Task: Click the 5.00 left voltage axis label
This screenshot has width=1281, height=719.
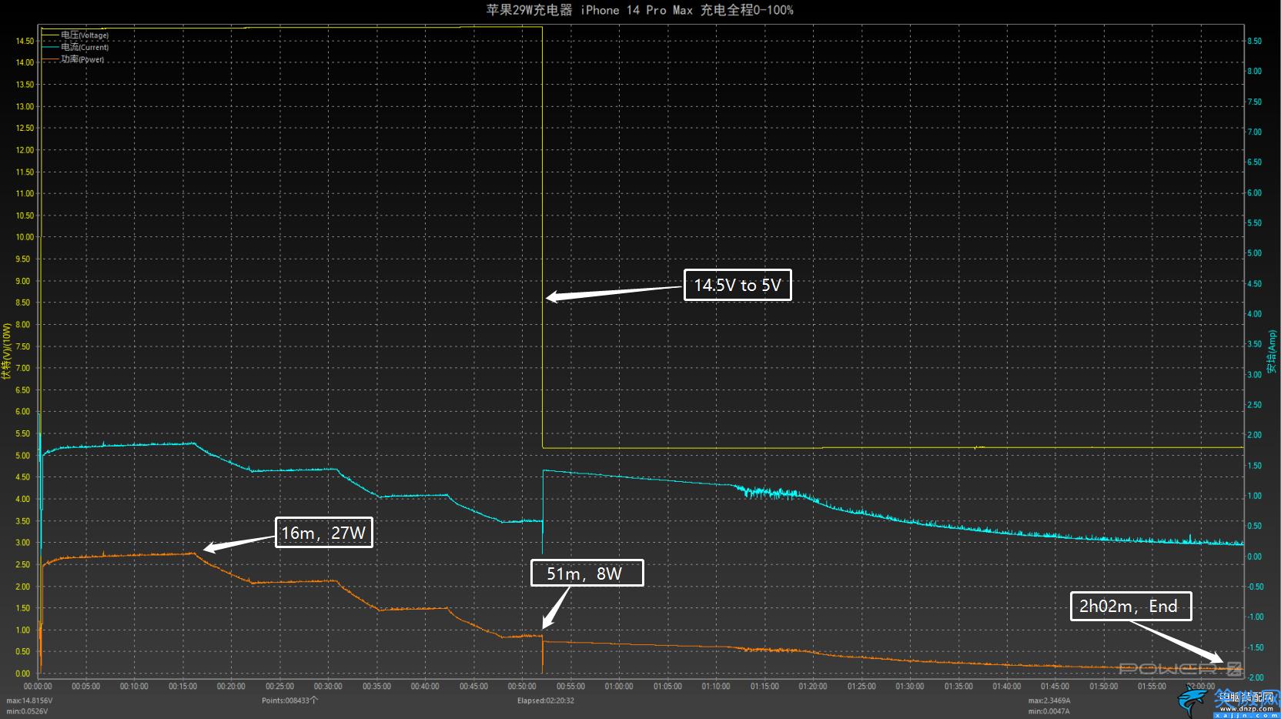Action: click(x=23, y=456)
